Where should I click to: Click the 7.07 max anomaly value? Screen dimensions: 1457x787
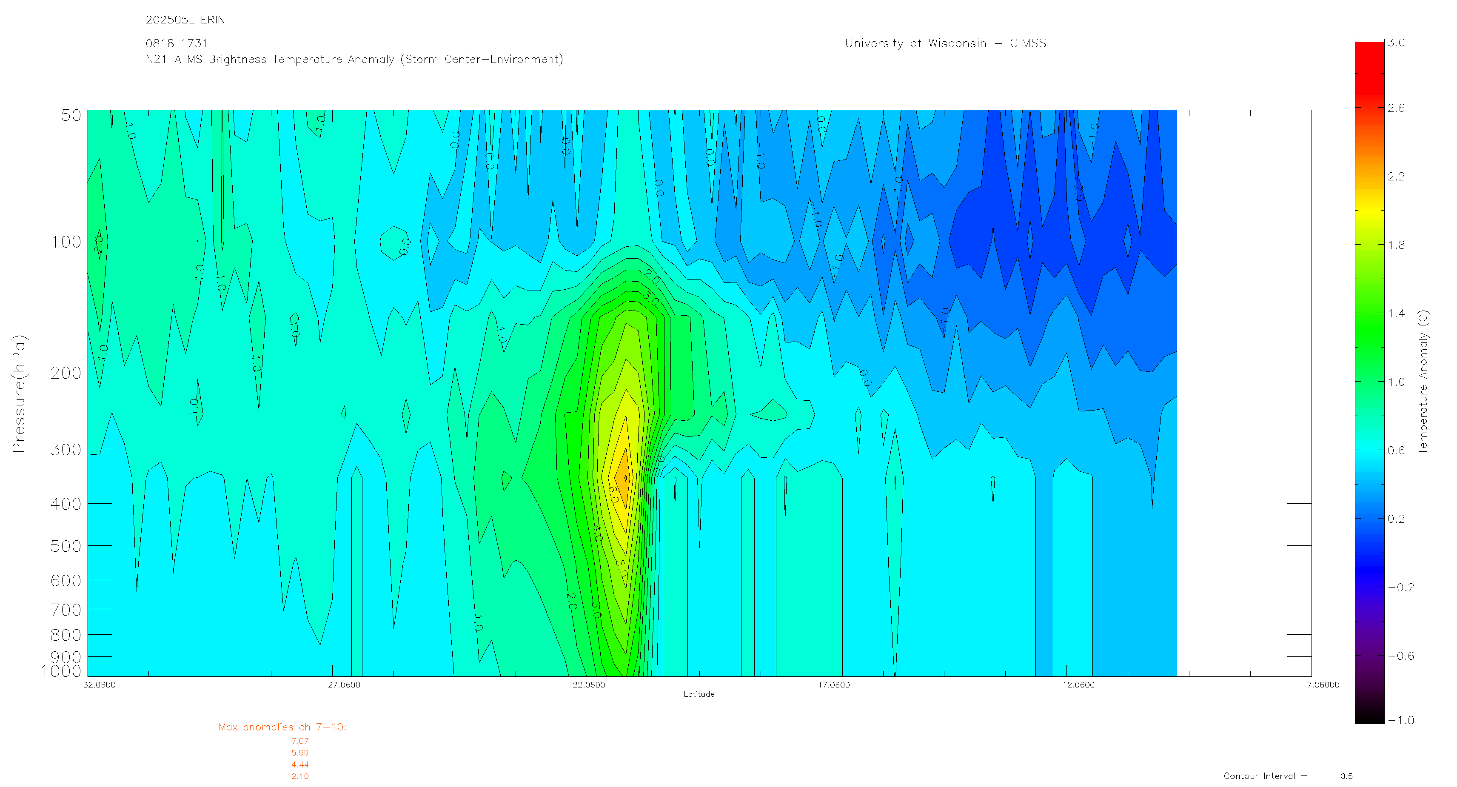click(x=300, y=741)
